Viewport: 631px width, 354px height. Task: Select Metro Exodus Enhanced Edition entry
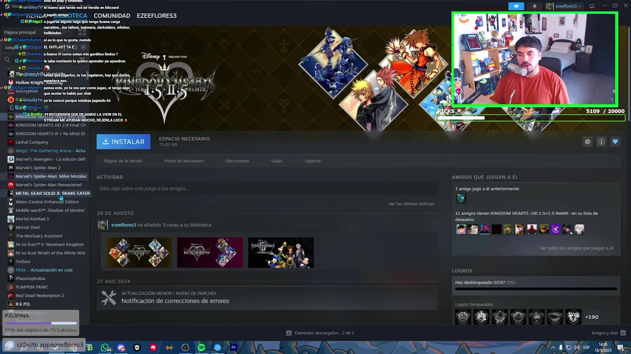coord(47,202)
